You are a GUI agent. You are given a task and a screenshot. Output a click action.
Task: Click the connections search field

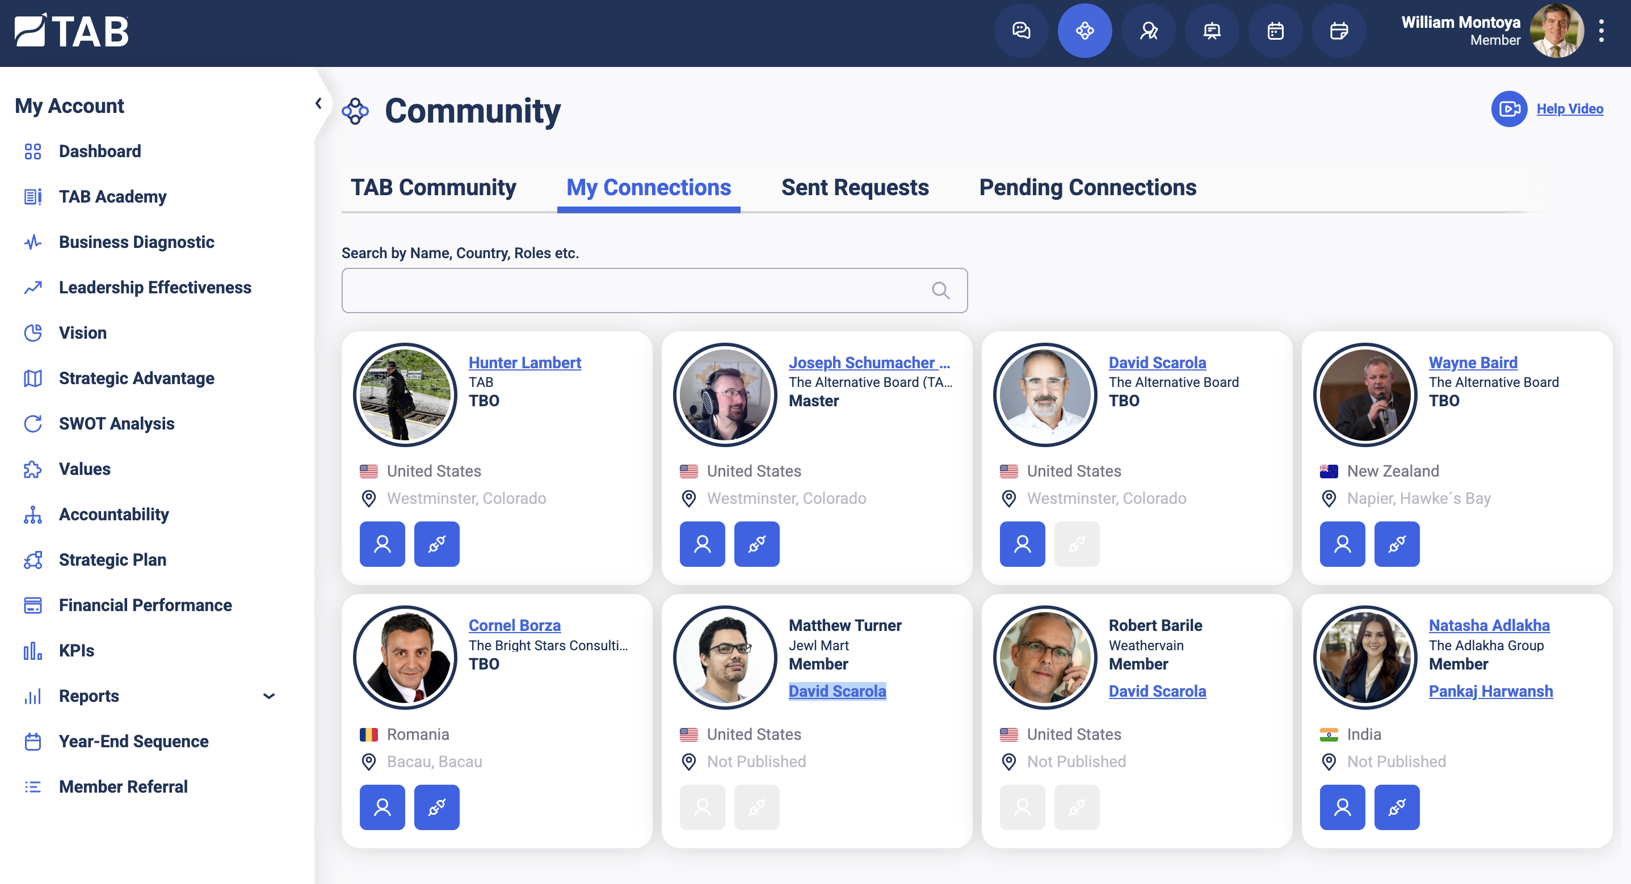[x=654, y=291]
